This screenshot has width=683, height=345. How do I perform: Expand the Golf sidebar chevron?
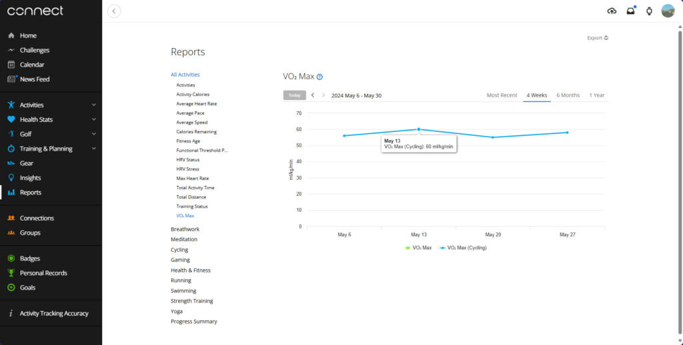tap(93, 134)
